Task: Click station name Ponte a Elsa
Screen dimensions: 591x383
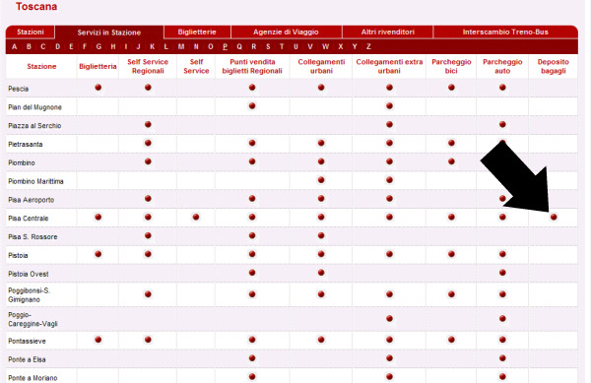Action: click(x=27, y=359)
